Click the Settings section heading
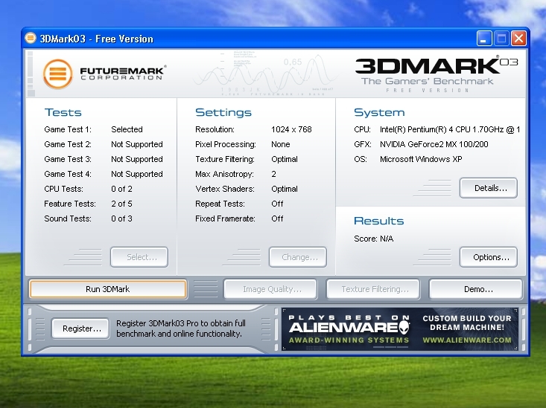This screenshot has width=546, height=408. click(223, 112)
